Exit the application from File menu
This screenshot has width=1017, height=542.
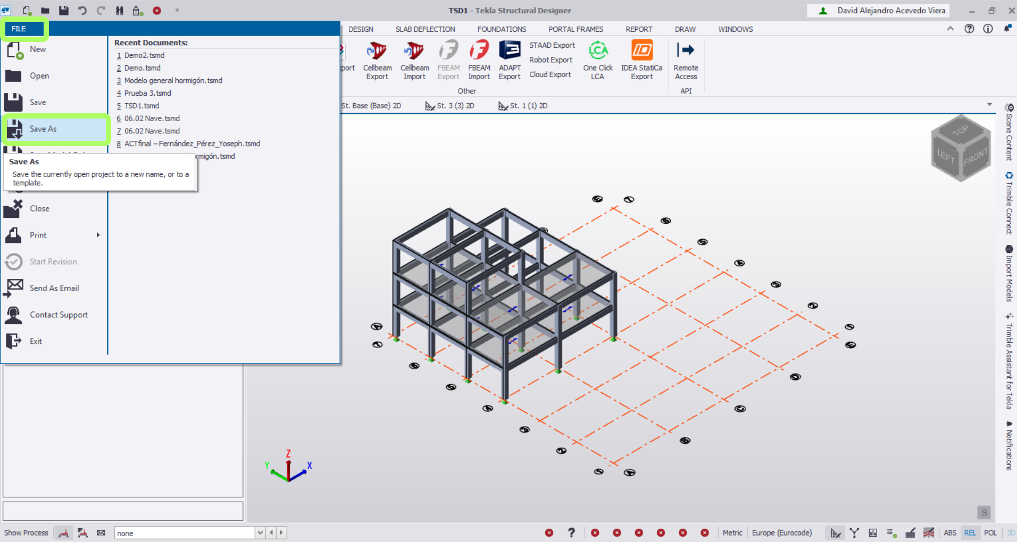point(55,342)
